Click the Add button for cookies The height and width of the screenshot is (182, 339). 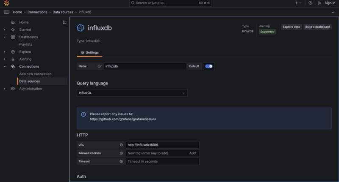pos(192,153)
